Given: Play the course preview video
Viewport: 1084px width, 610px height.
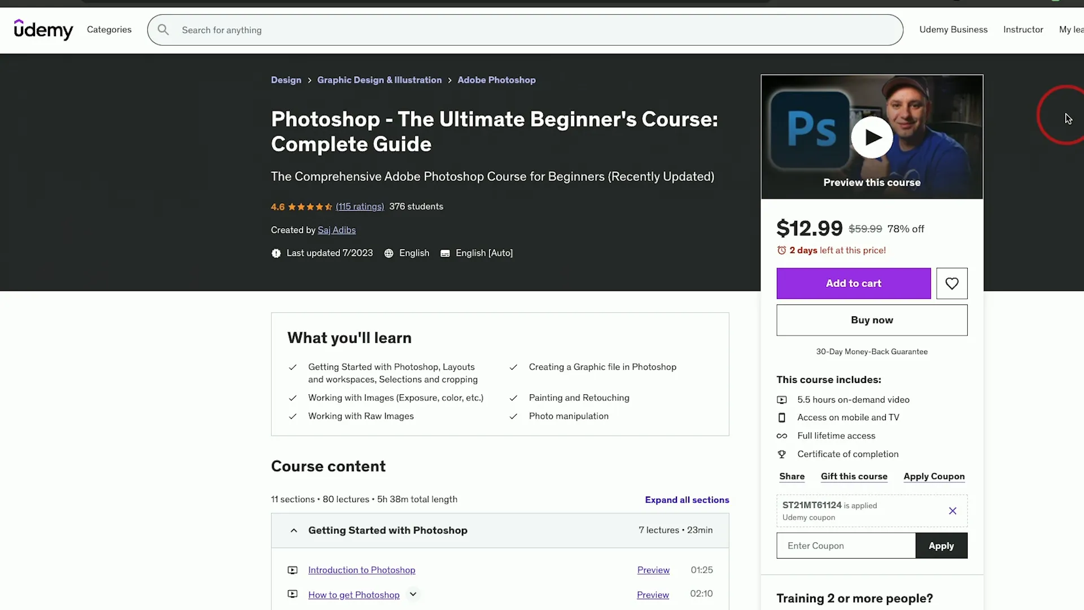Looking at the screenshot, I should click(872, 137).
